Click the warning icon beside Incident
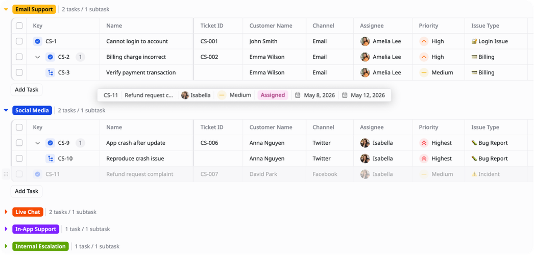Screen dimensions: 534x255 tap(474, 174)
